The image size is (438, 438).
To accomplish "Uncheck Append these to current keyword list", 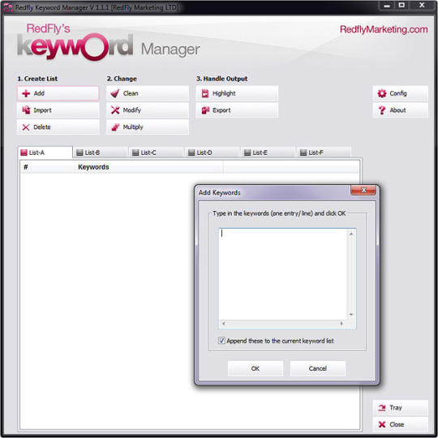I will (221, 341).
